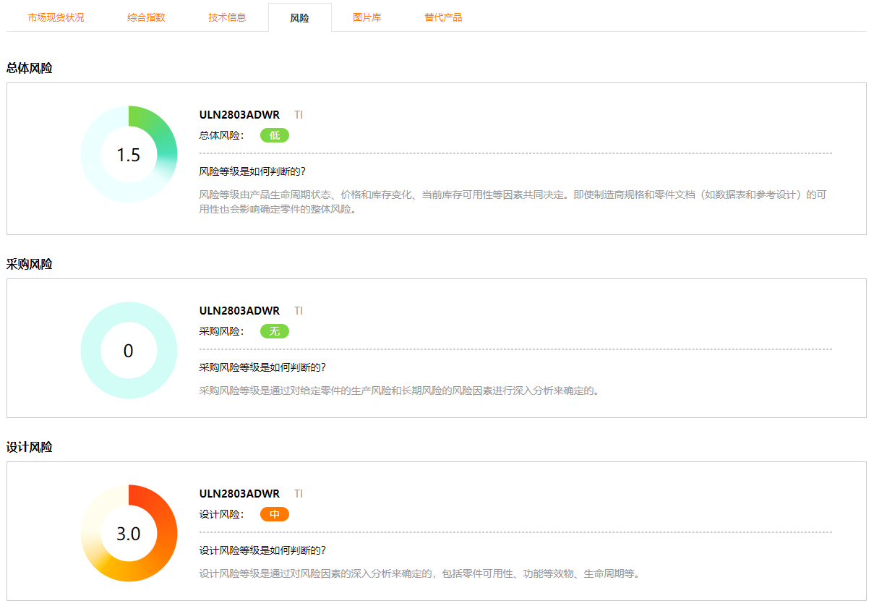
Task: Click the design risk explanation sentence
Action: [x=419, y=574]
